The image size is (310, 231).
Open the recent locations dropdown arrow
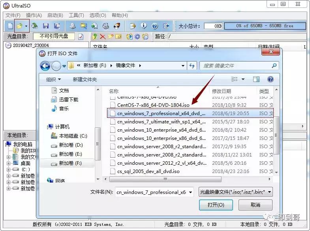click(64, 66)
